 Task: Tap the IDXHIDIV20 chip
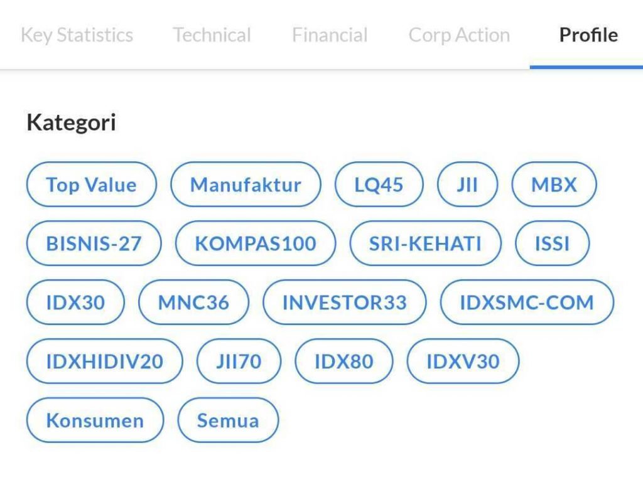(x=104, y=361)
